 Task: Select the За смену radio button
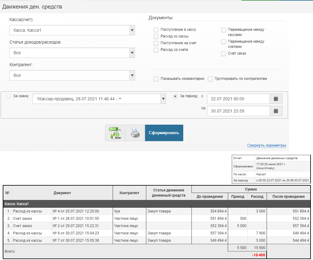coord(9,96)
